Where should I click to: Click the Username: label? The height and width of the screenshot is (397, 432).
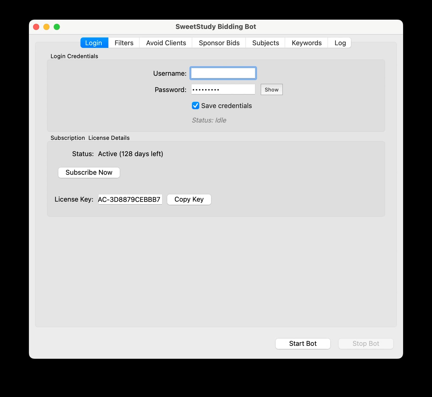tap(170, 73)
